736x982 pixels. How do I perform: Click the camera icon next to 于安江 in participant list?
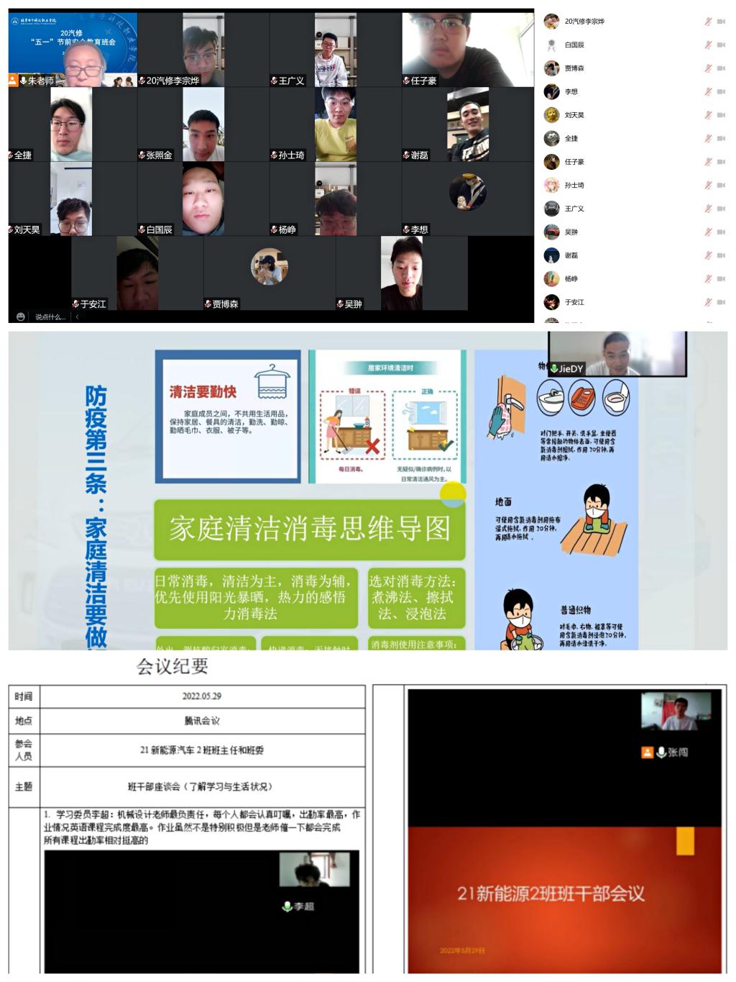722,302
